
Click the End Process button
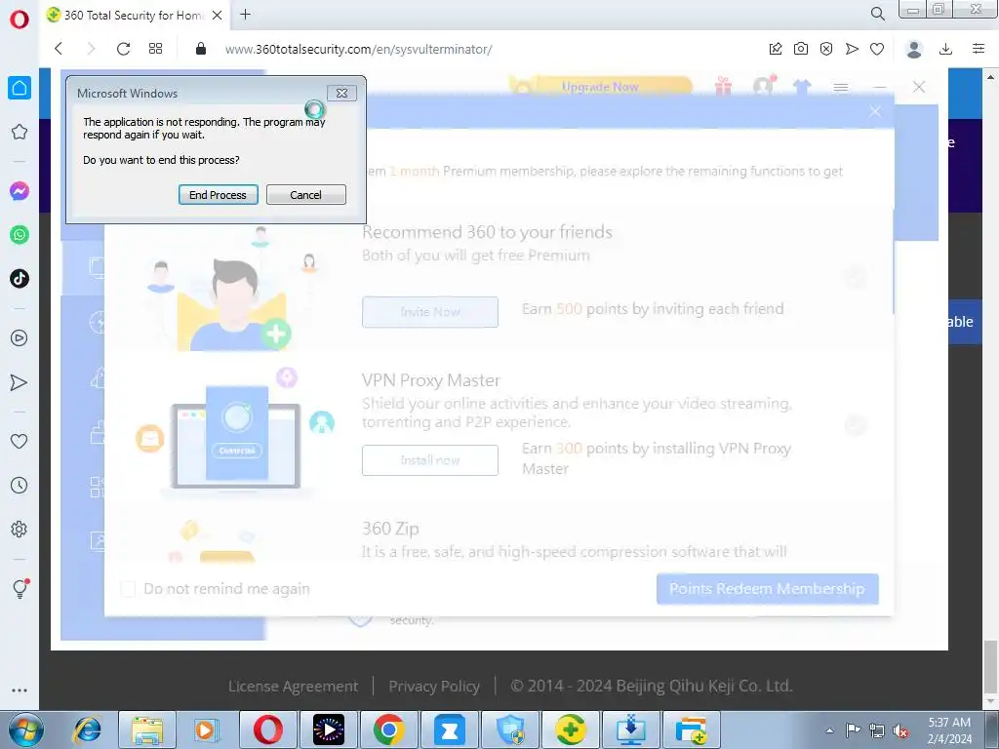[x=218, y=195]
